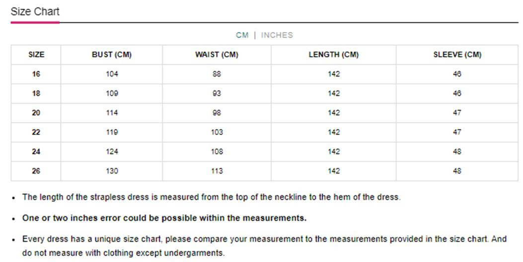
Task: Switch units to INCHES
Action: 277,35
